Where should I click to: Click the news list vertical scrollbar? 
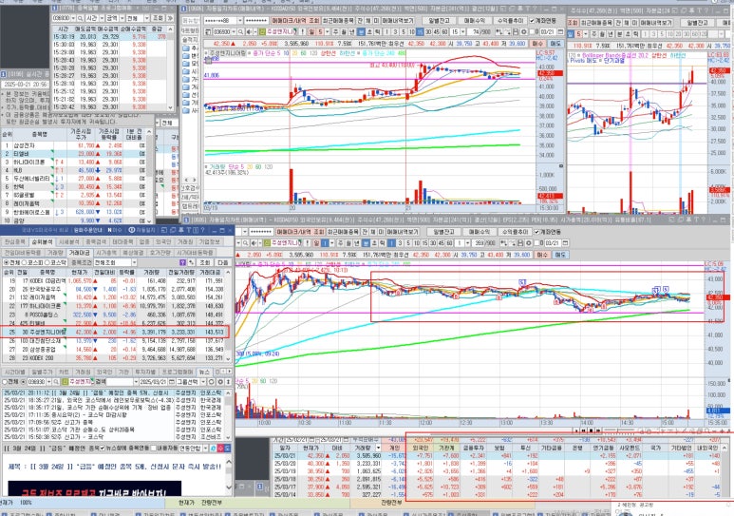click(x=228, y=414)
